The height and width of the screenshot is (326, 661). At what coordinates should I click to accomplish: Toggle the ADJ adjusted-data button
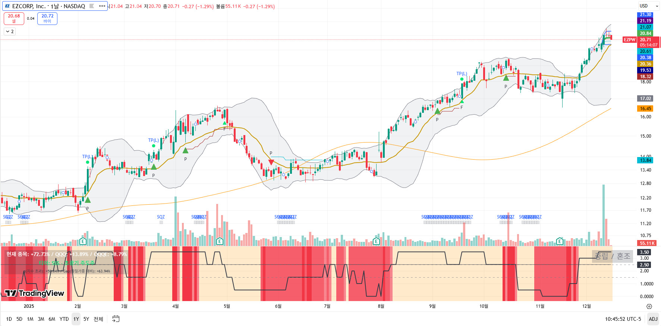coord(653,319)
